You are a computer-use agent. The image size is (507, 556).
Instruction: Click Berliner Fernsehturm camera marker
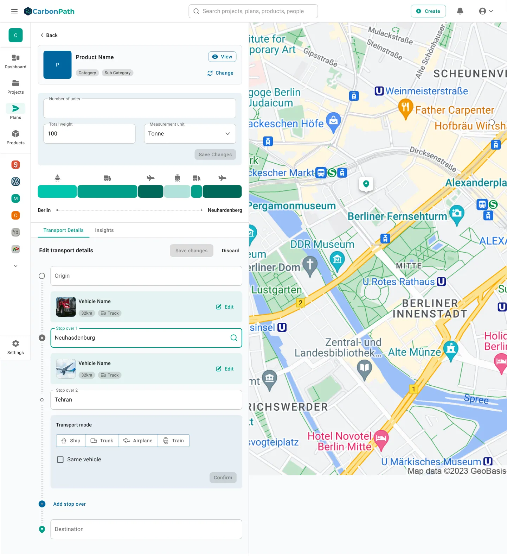[x=457, y=215]
